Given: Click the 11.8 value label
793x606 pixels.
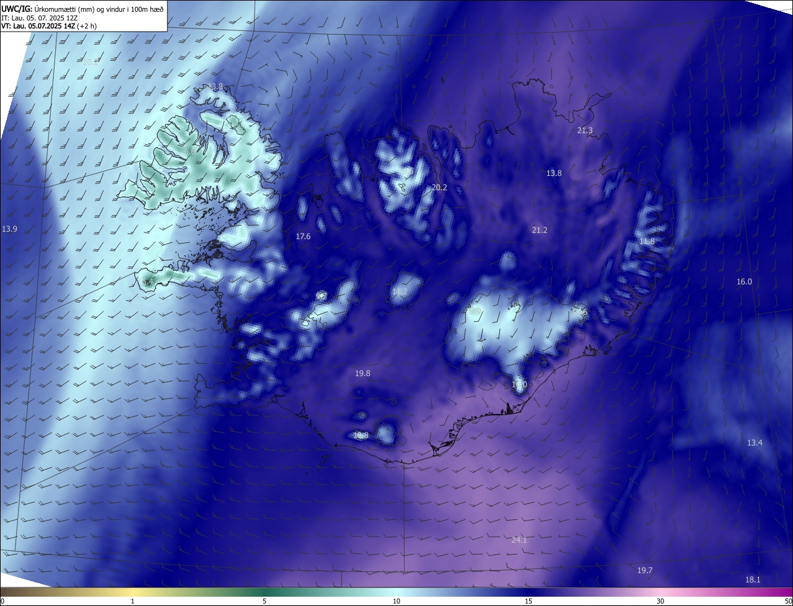Looking at the screenshot, I should coord(647,242).
